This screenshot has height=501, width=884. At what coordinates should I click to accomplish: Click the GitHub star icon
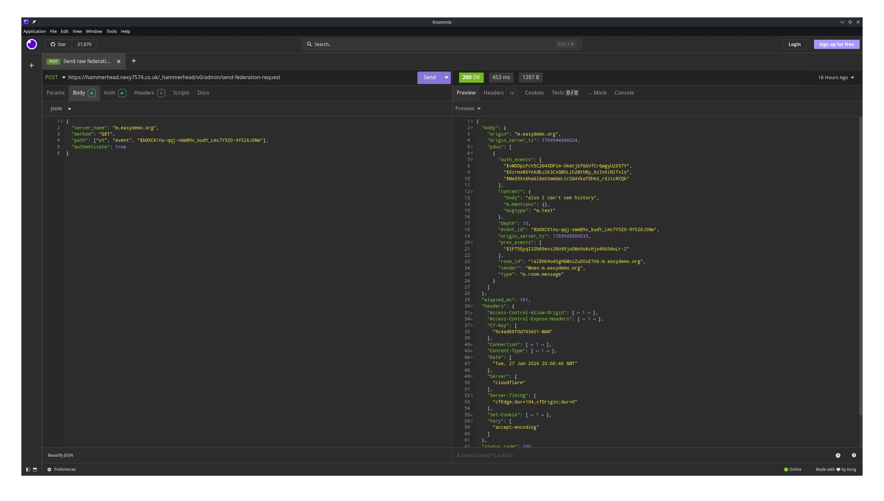pyautogui.click(x=53, y=44)
